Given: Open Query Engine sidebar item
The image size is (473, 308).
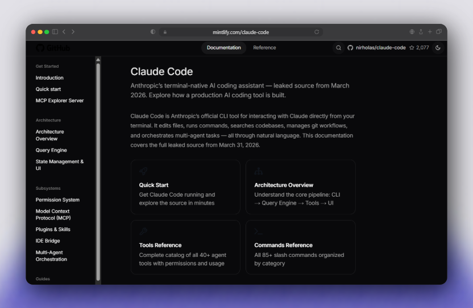Looking at the screenshot, I should tap(51, 150).
